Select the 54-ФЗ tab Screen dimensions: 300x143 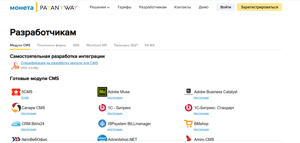(150, 45)
